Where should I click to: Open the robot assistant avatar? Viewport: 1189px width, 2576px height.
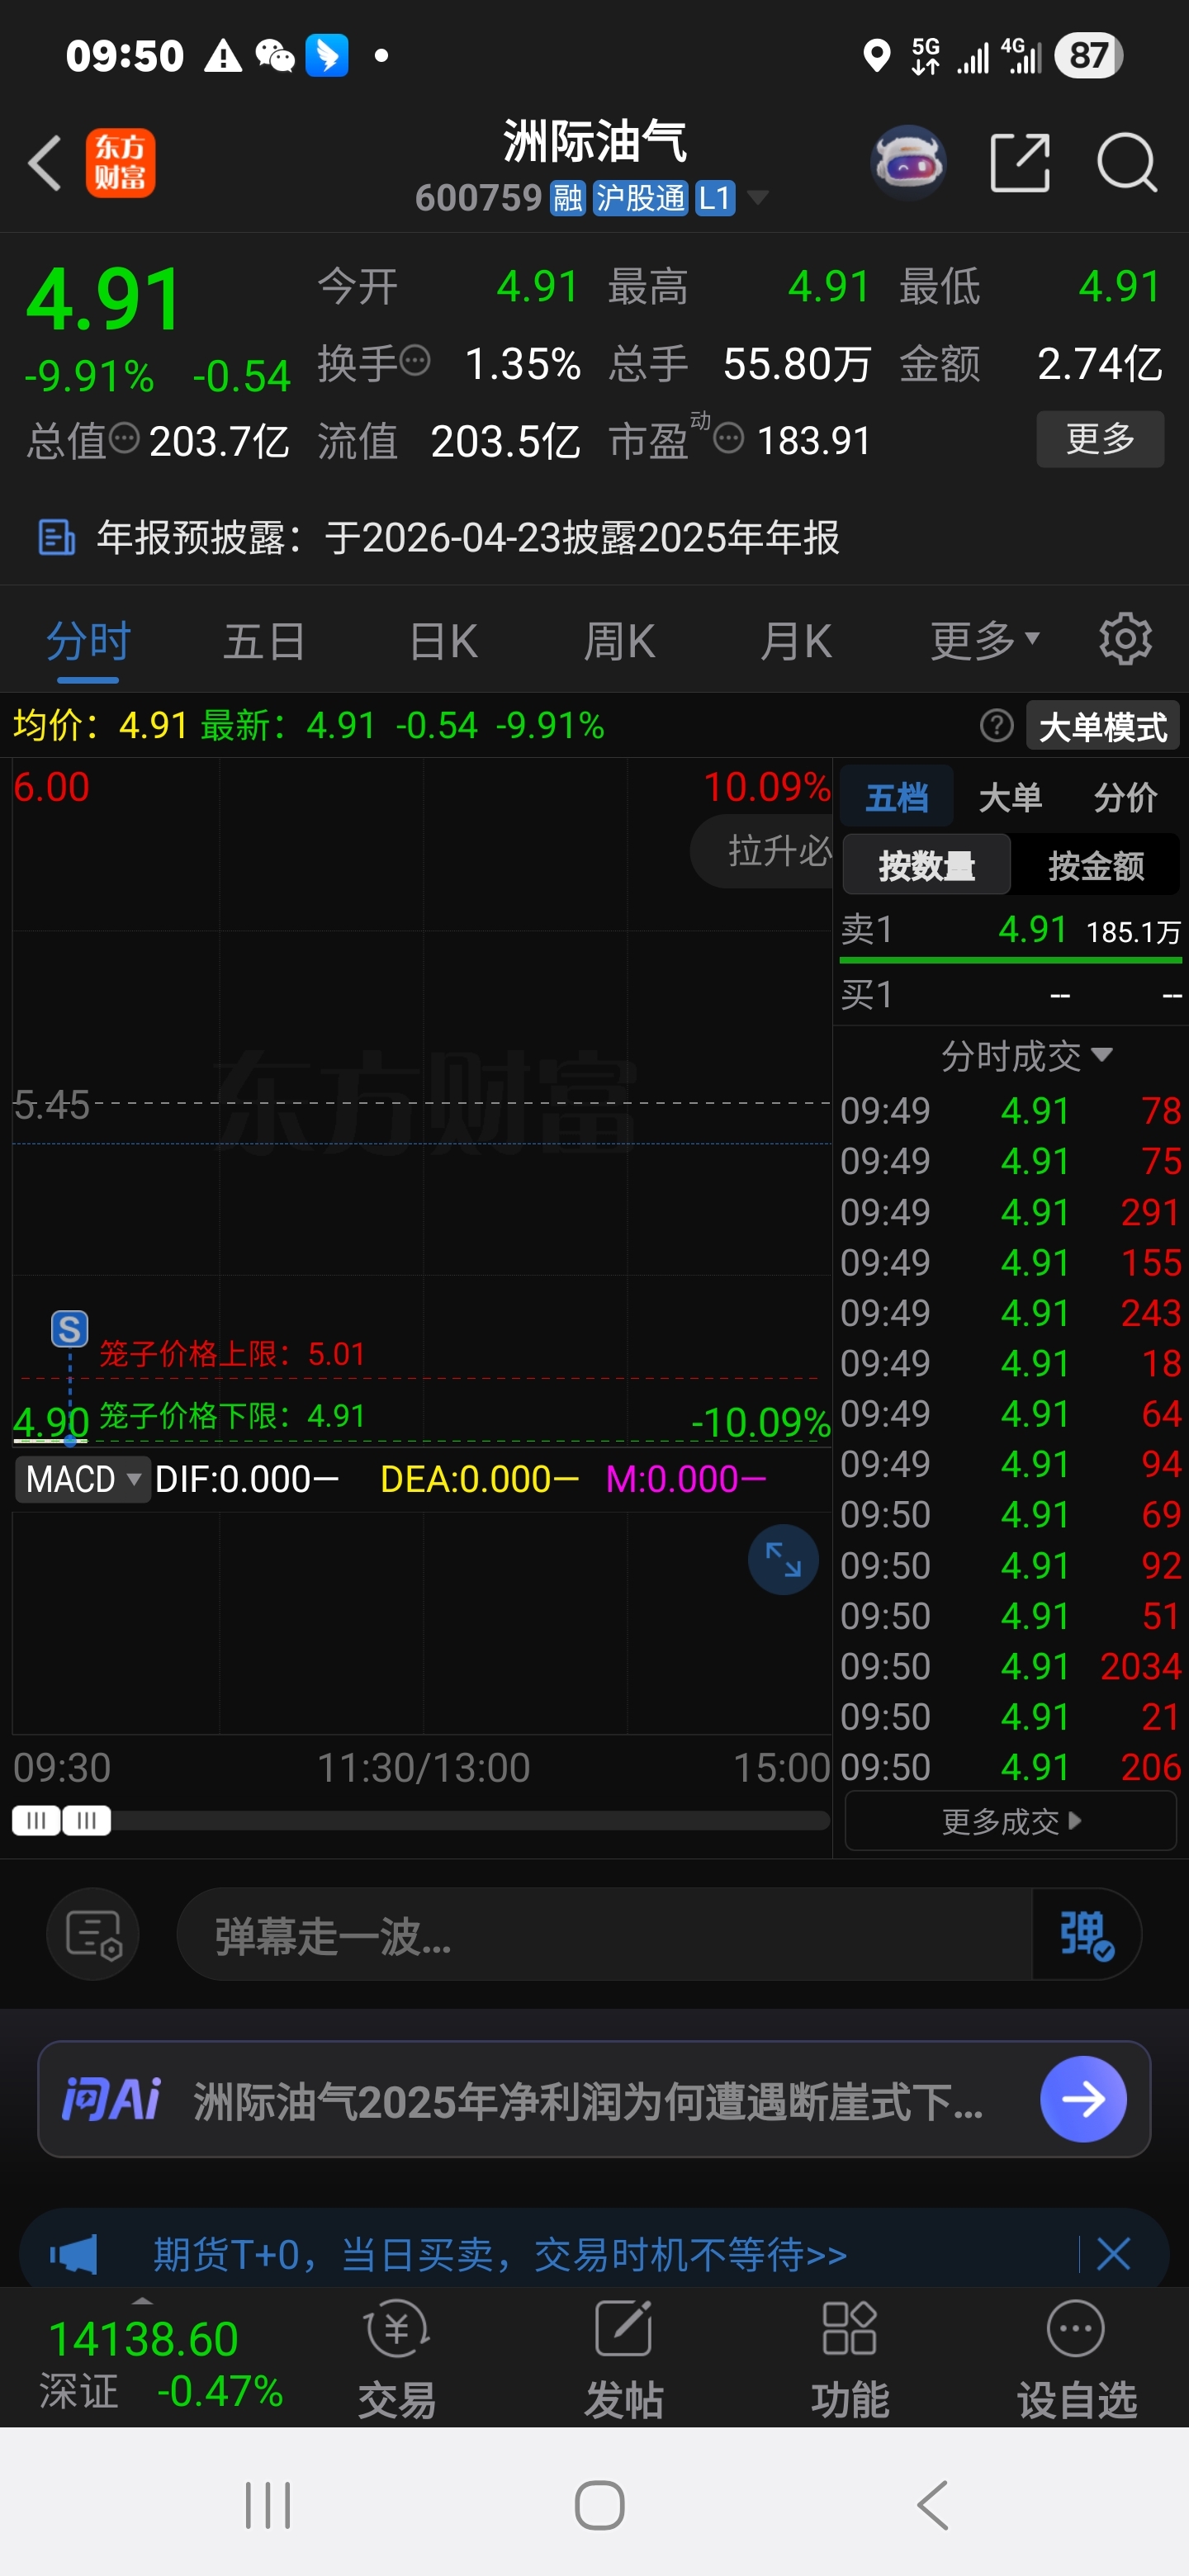click(x=908, y=163)
